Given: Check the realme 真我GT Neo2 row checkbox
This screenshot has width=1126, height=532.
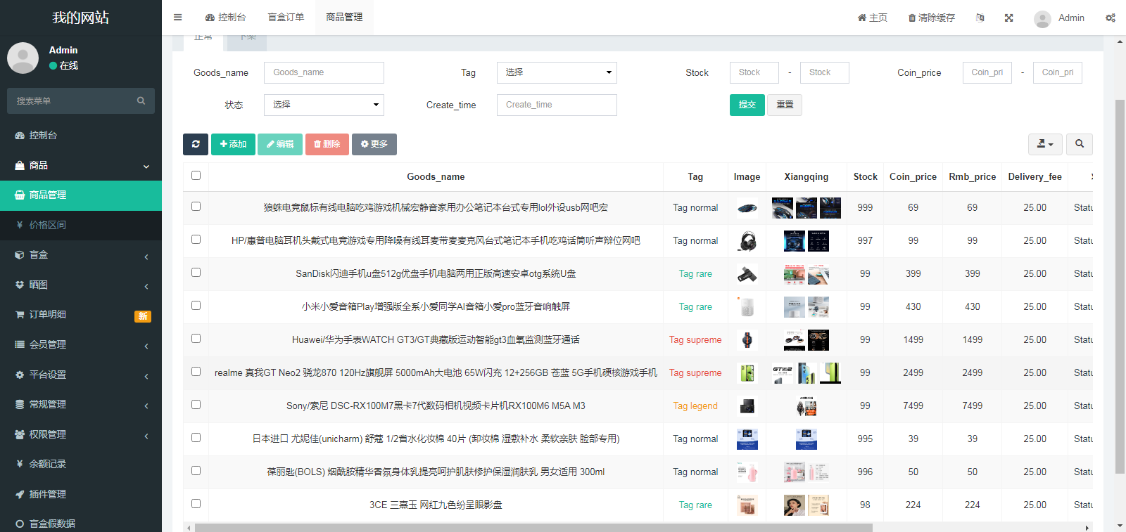Looking at the screenshot, I should coord(196,372).
